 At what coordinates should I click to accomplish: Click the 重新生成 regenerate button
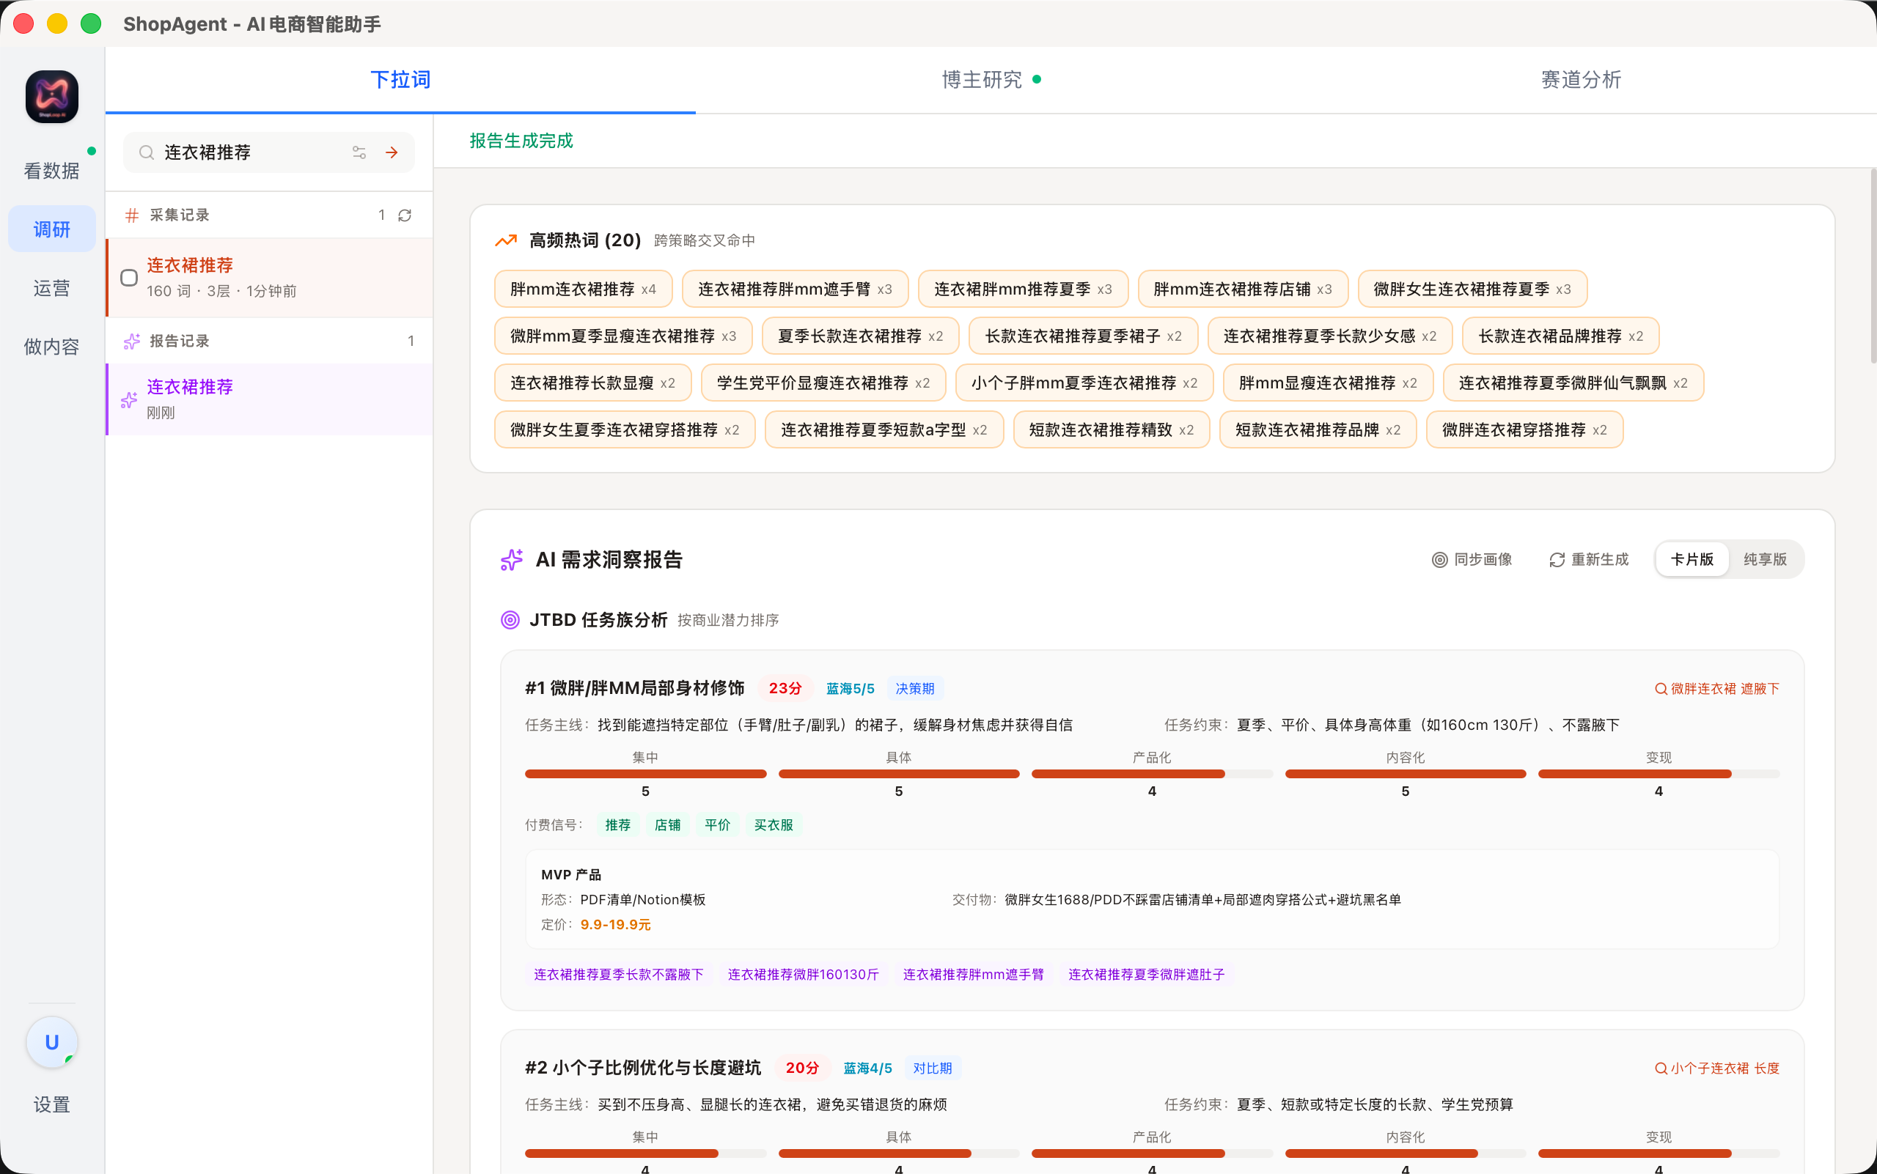1589,559
